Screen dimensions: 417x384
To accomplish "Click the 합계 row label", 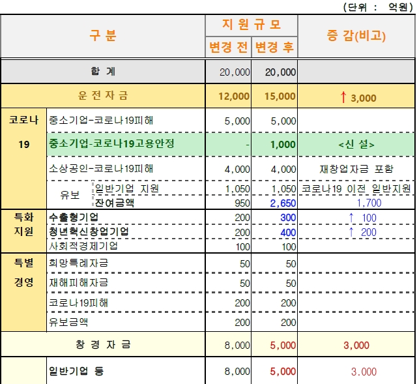I will [x=103, y=71].
